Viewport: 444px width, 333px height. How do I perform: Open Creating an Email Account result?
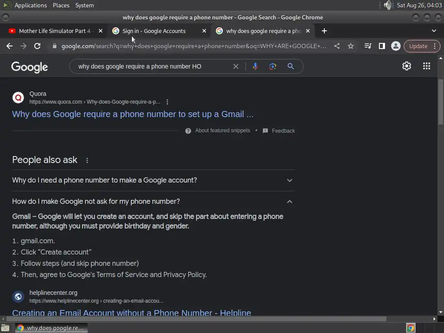[132, 313]
